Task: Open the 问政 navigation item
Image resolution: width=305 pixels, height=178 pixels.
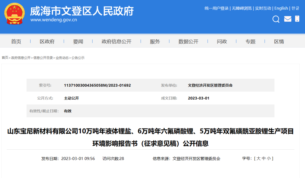Action: point(222,41)
